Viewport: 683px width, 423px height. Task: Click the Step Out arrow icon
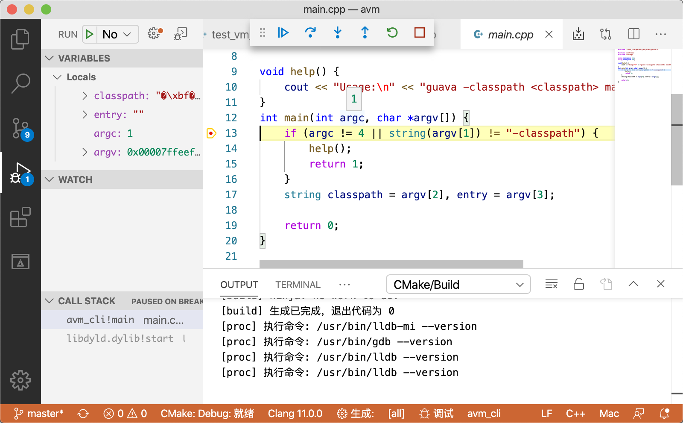coord(365,33)
